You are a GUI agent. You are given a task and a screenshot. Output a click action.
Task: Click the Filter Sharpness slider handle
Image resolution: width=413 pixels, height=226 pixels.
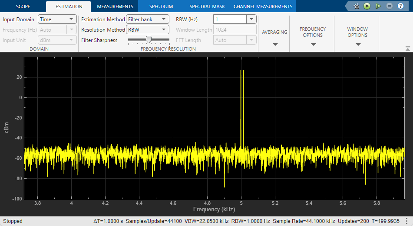149,40
